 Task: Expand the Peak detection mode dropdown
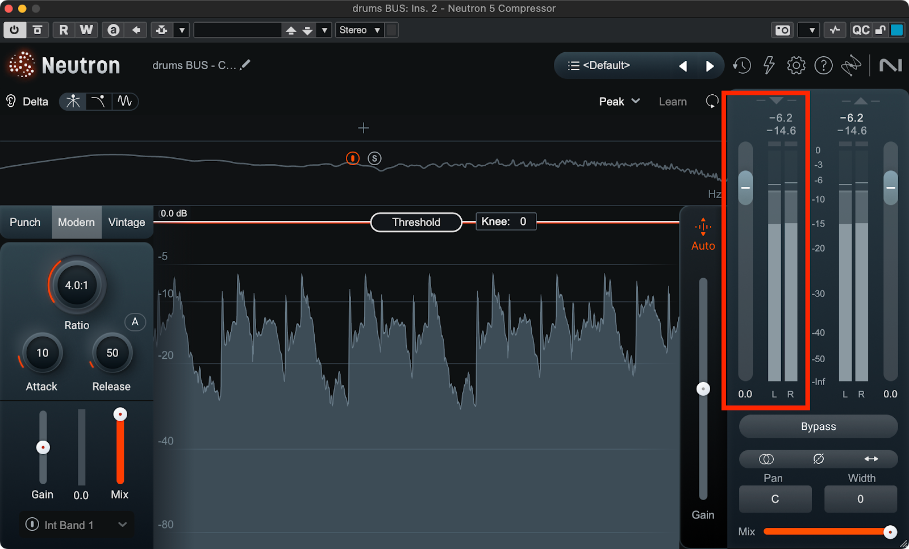coord(619,102)
